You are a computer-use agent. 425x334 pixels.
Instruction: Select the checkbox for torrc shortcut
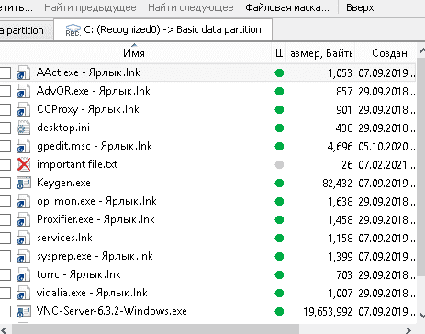pos(6,275)
